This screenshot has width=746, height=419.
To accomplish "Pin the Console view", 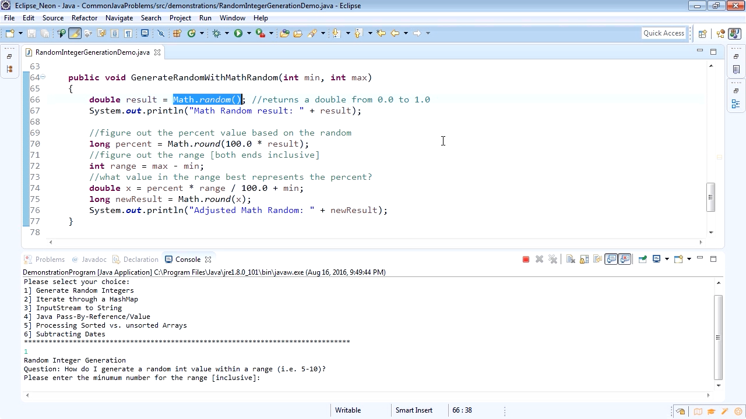I will pyautogui.click(x=642, y=260).
